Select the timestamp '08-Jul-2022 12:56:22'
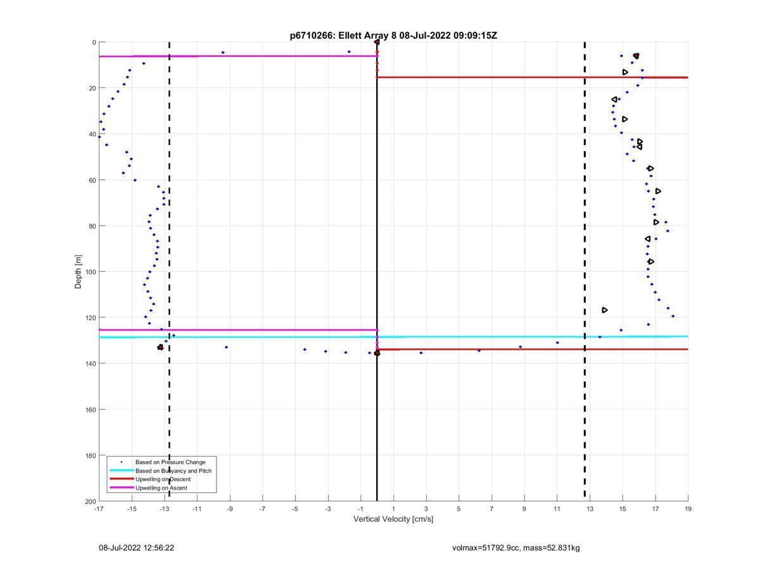The height and width of the screenshot is (563, 760). (136, 548)
